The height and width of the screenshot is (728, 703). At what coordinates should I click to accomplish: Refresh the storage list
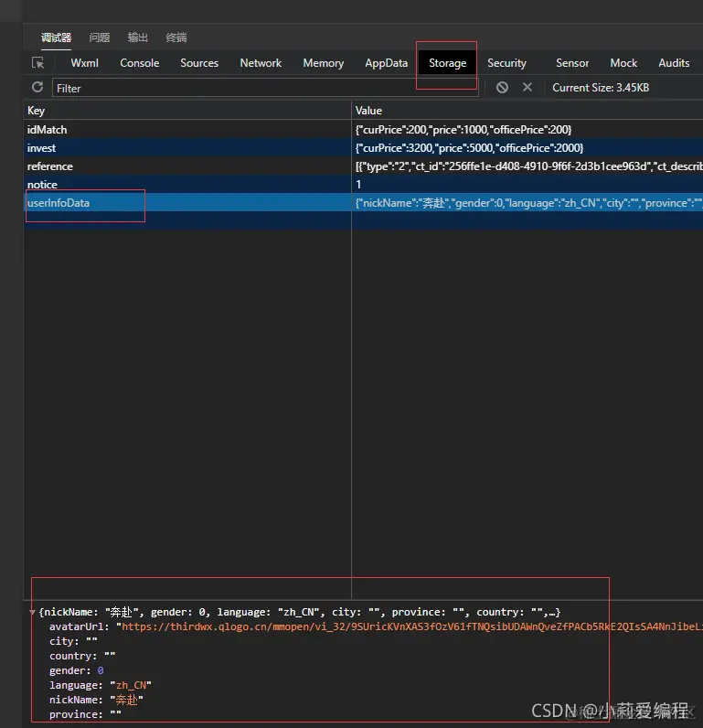37,87
